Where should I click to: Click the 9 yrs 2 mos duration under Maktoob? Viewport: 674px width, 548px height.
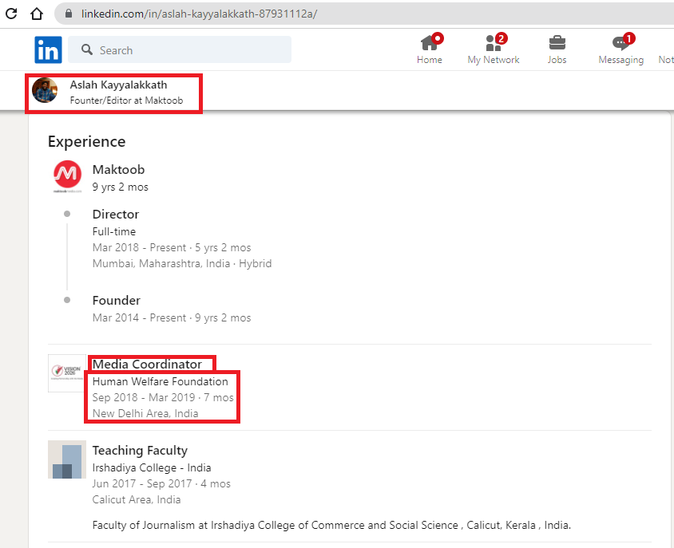coord(121,187)
